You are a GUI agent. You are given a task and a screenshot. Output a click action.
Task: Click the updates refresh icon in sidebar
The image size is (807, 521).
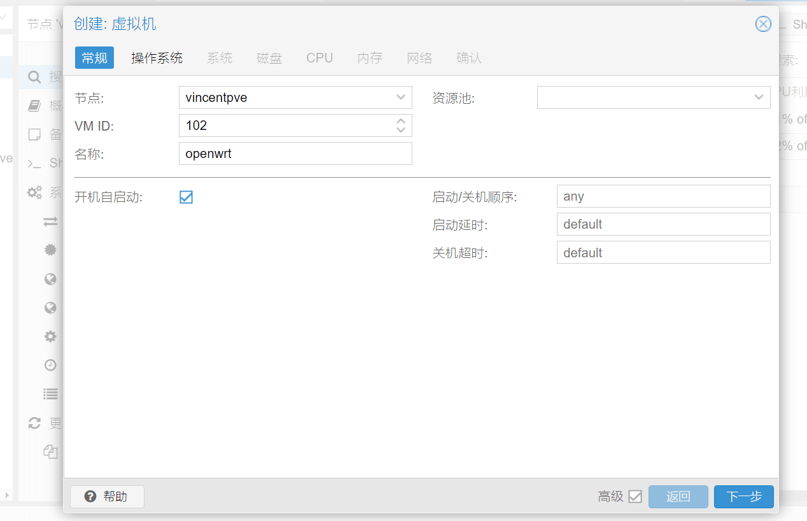(34, 423)
